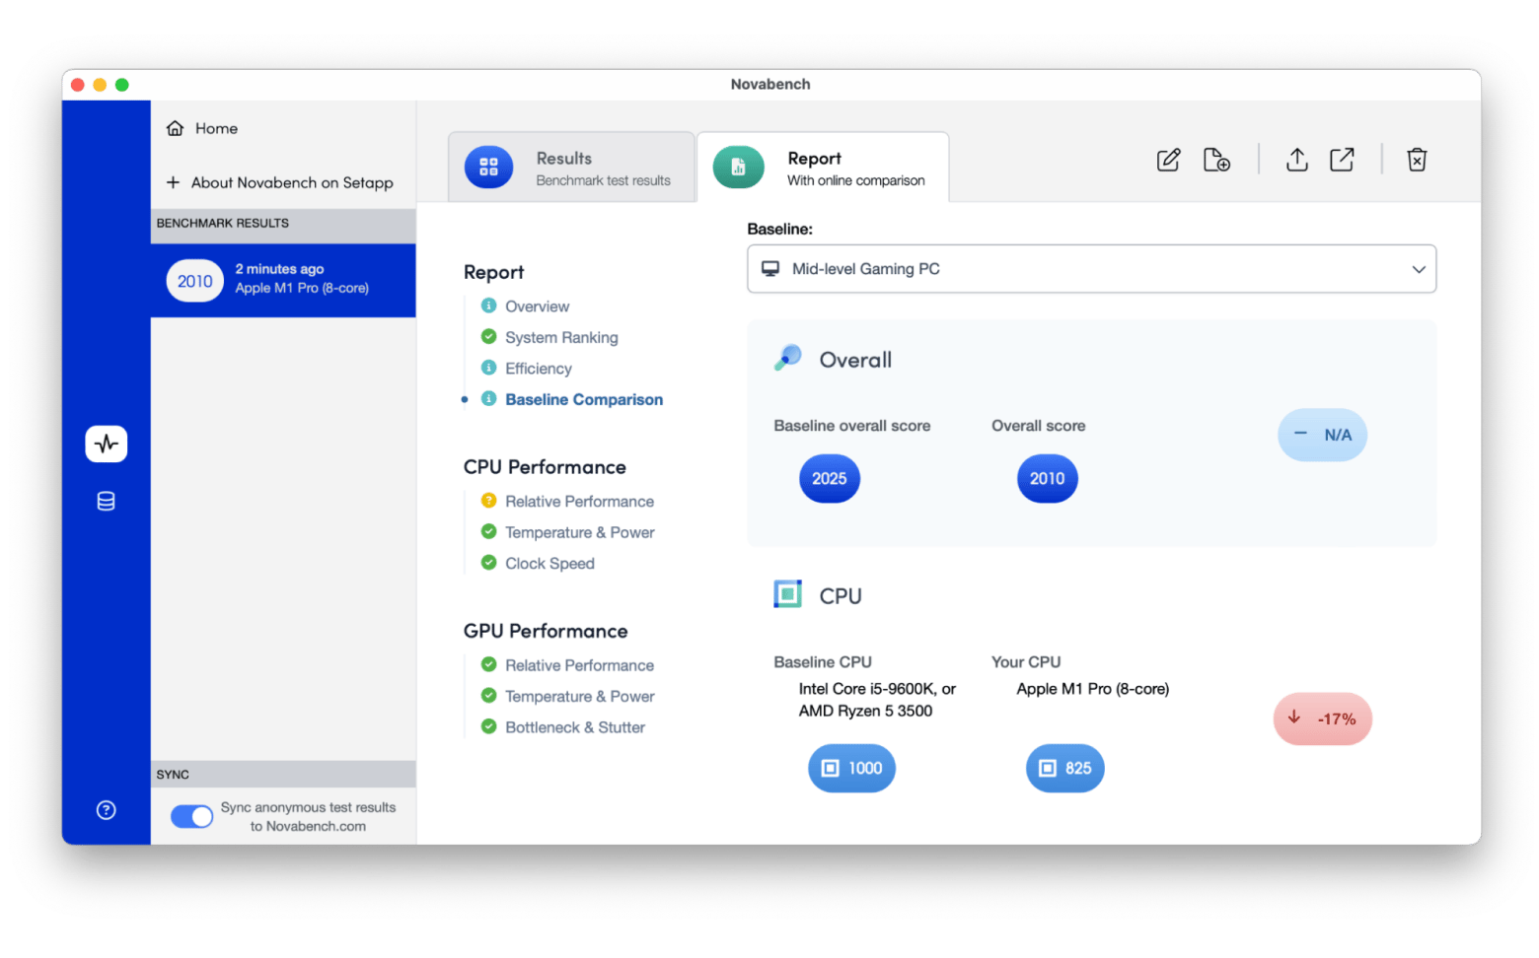Open the Efficiency section
The height and width of the screenshot is (958, 1539).
point(539,369)
